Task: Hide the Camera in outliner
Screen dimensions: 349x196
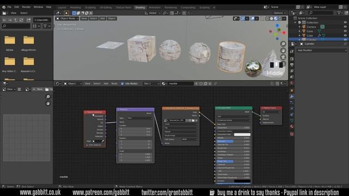Action: click(x=345, y=27)
